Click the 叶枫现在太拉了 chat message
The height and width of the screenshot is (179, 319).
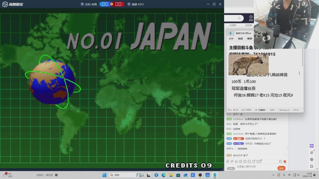pos(263,144)
